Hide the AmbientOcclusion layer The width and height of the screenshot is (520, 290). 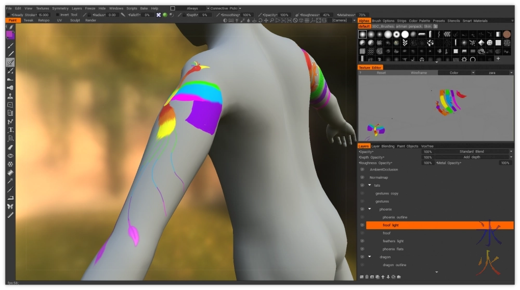(362, 169)
